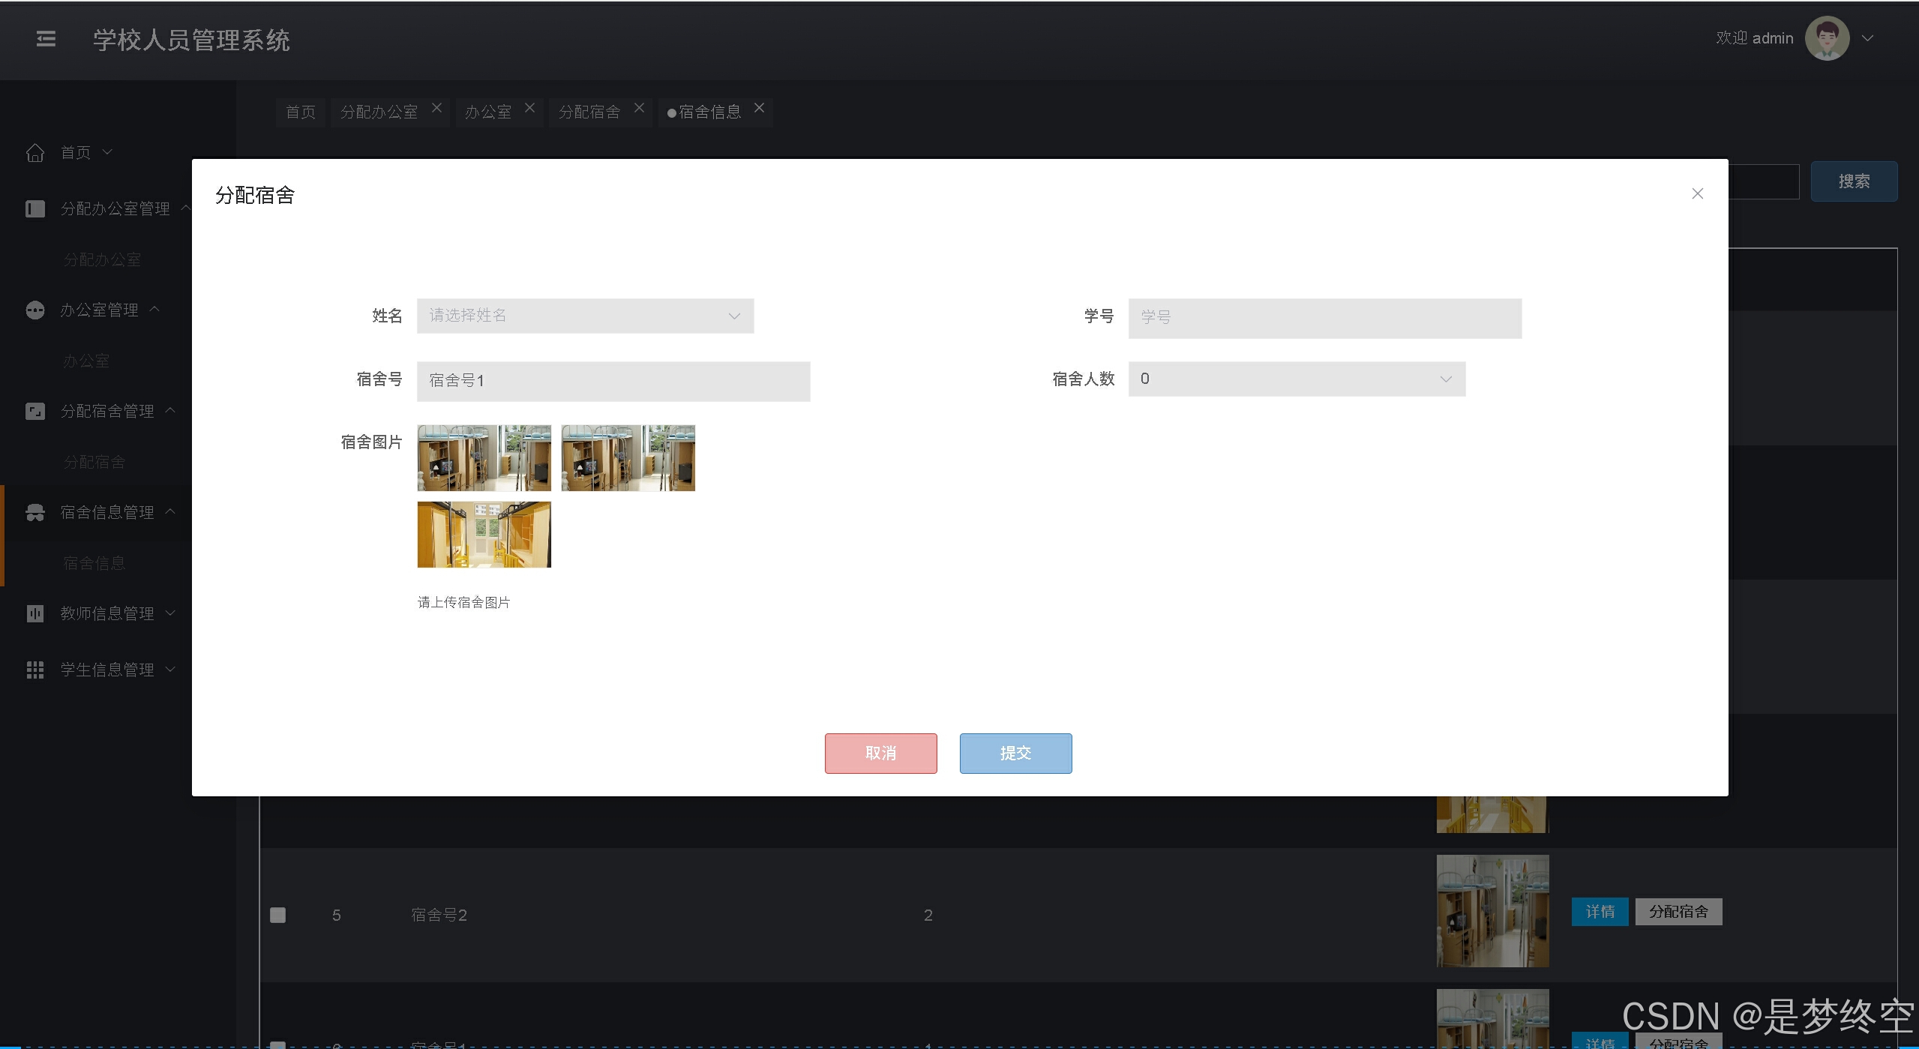Screen dimensions: 1919x1049
Task: Click the 提交 button
Action: click(x=1015, y=753)
